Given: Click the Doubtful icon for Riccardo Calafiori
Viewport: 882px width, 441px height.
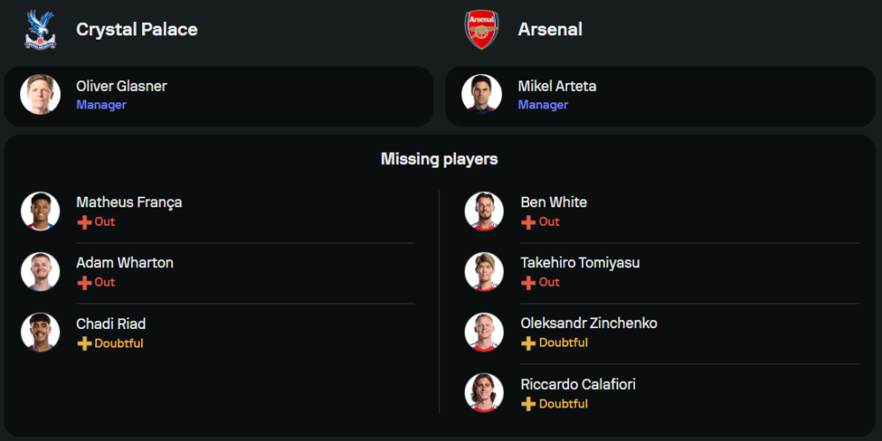Looking at the screenshot, I should click(528, 404).
